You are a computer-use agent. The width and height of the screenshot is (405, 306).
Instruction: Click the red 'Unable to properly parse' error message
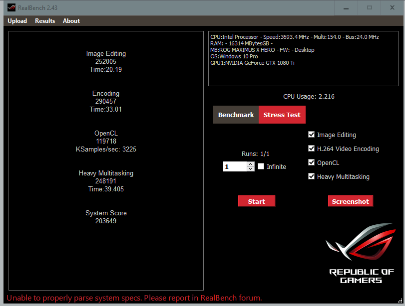(x=134, y=298)
